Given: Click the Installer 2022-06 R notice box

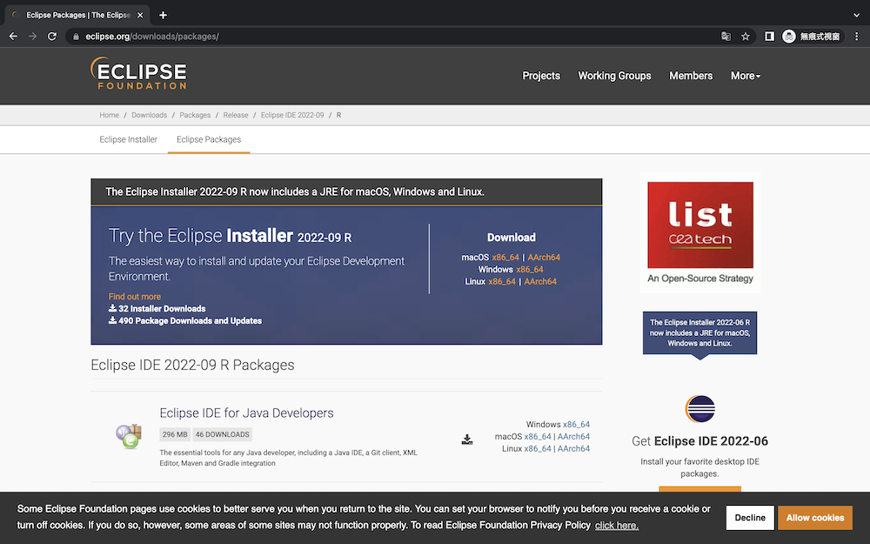Looking at the screenshot, I should [699, 332].
